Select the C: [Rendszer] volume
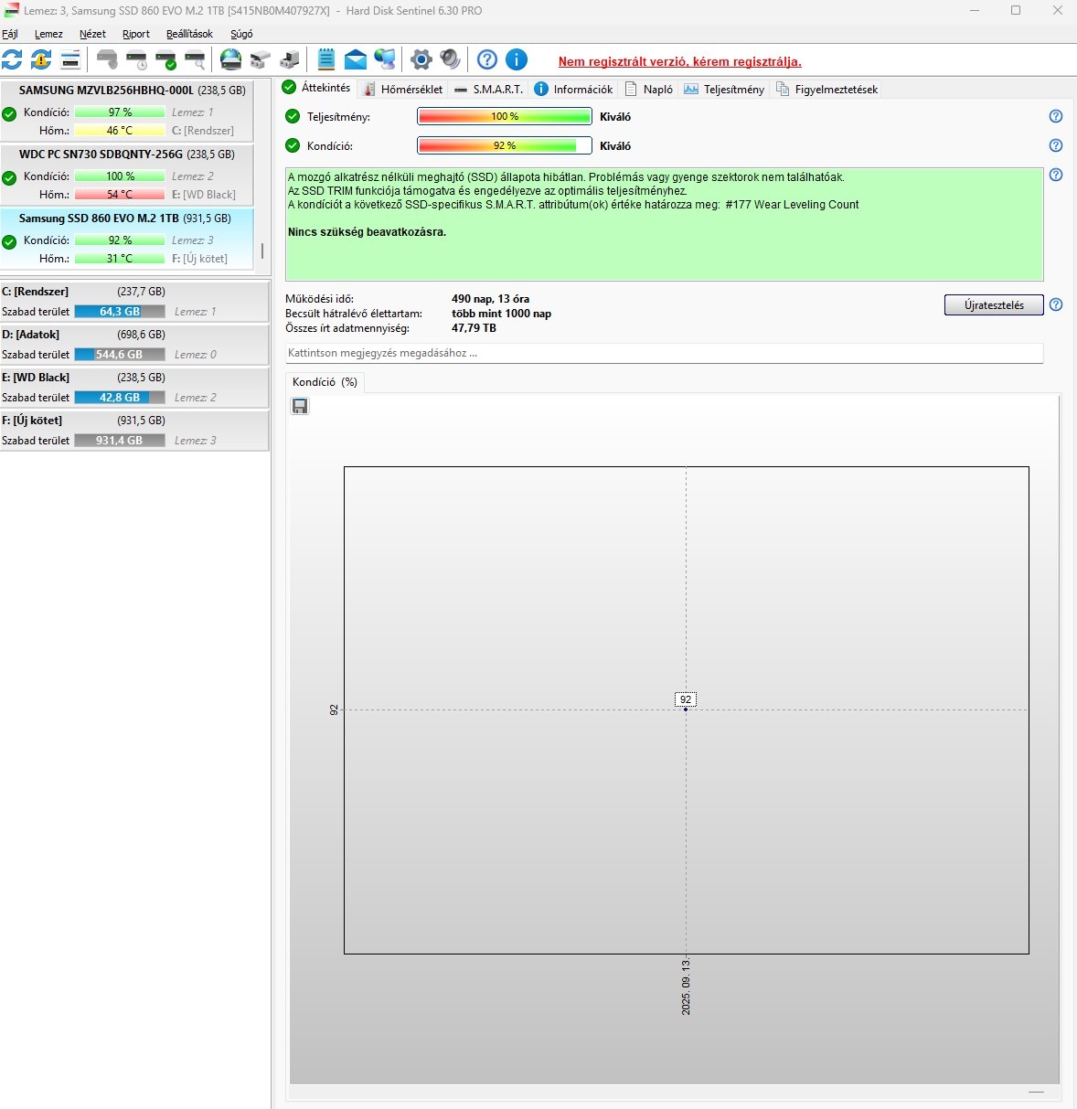Image resolution: width=1077 pixels, height=1109 pixels. (134, 302)
